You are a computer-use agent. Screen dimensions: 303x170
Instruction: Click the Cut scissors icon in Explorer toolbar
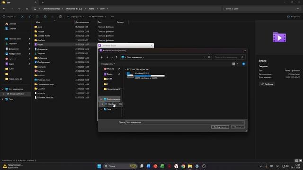pyautogui.click(x=22, y=17)
